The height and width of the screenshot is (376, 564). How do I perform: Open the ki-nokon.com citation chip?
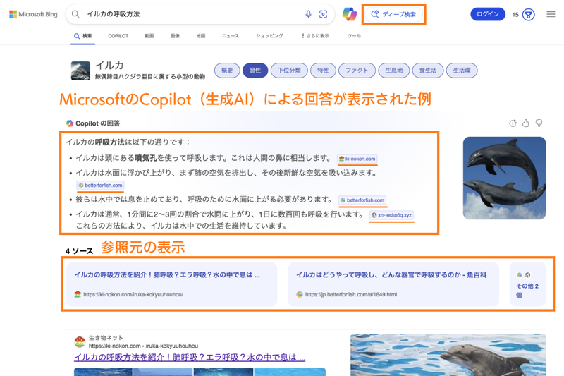(357, 159)
